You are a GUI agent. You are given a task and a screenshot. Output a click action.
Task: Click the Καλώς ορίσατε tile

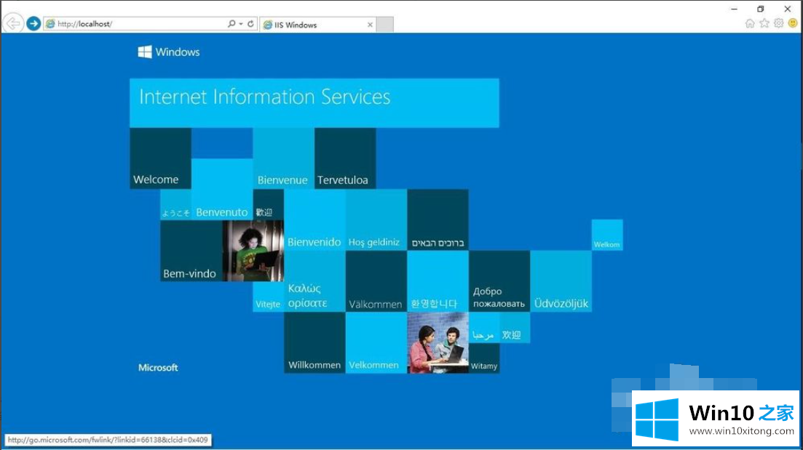315,281
